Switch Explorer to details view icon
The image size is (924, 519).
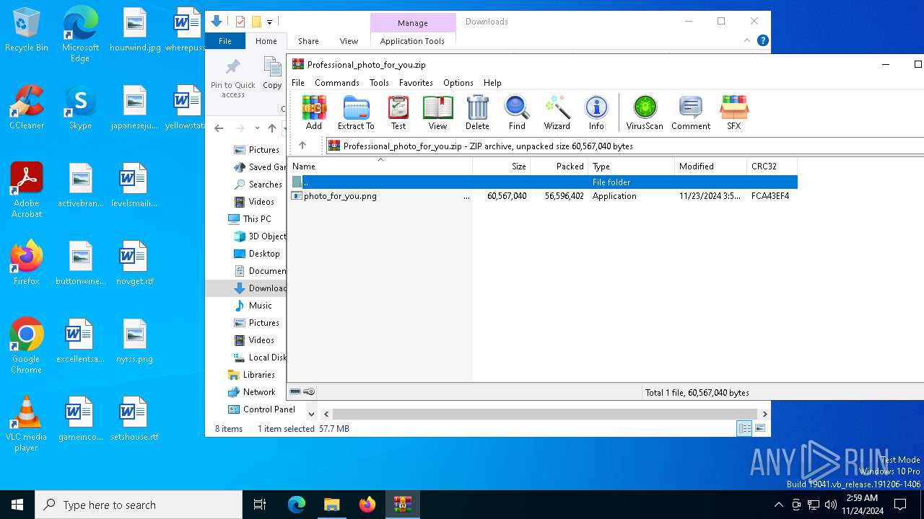744,428
